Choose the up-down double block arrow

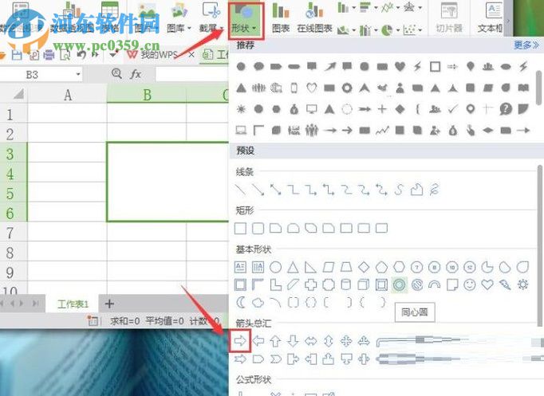click(x=329, y=341)
